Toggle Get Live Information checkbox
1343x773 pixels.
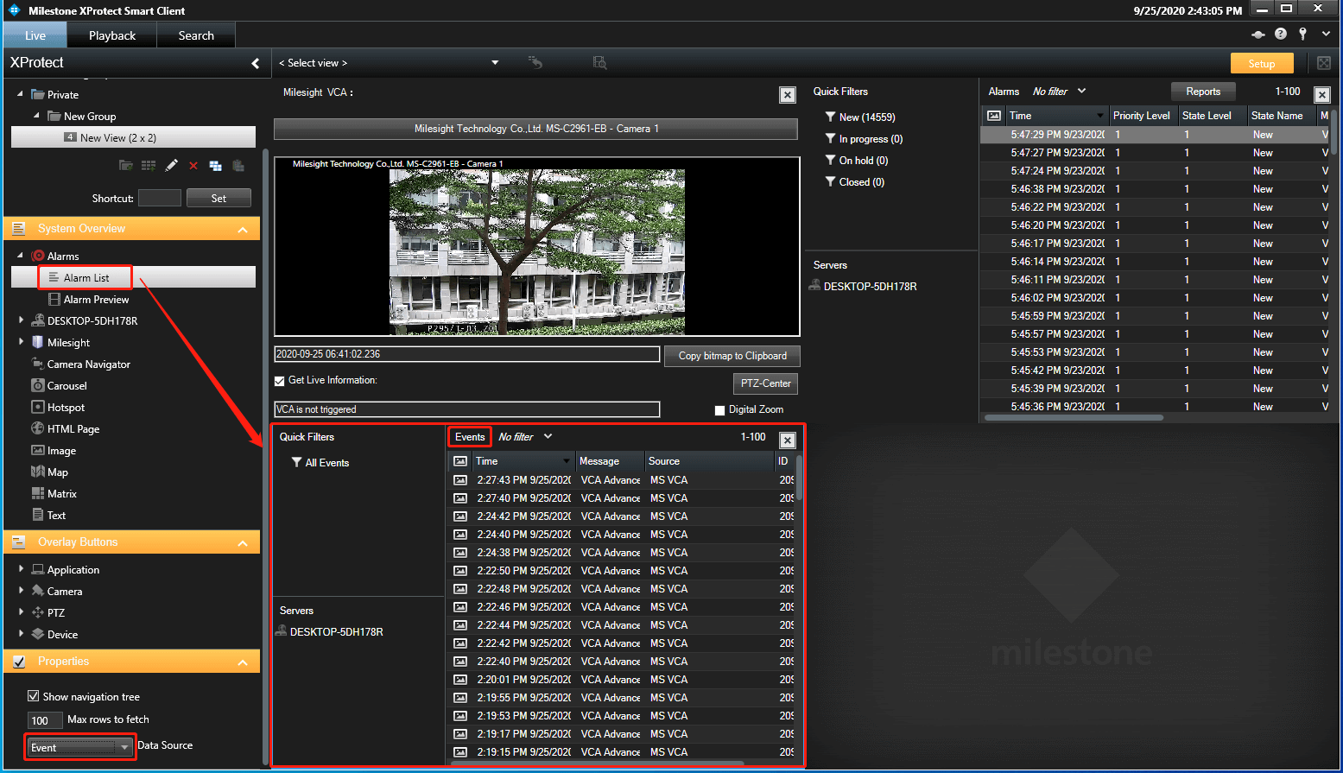point(279,381)
